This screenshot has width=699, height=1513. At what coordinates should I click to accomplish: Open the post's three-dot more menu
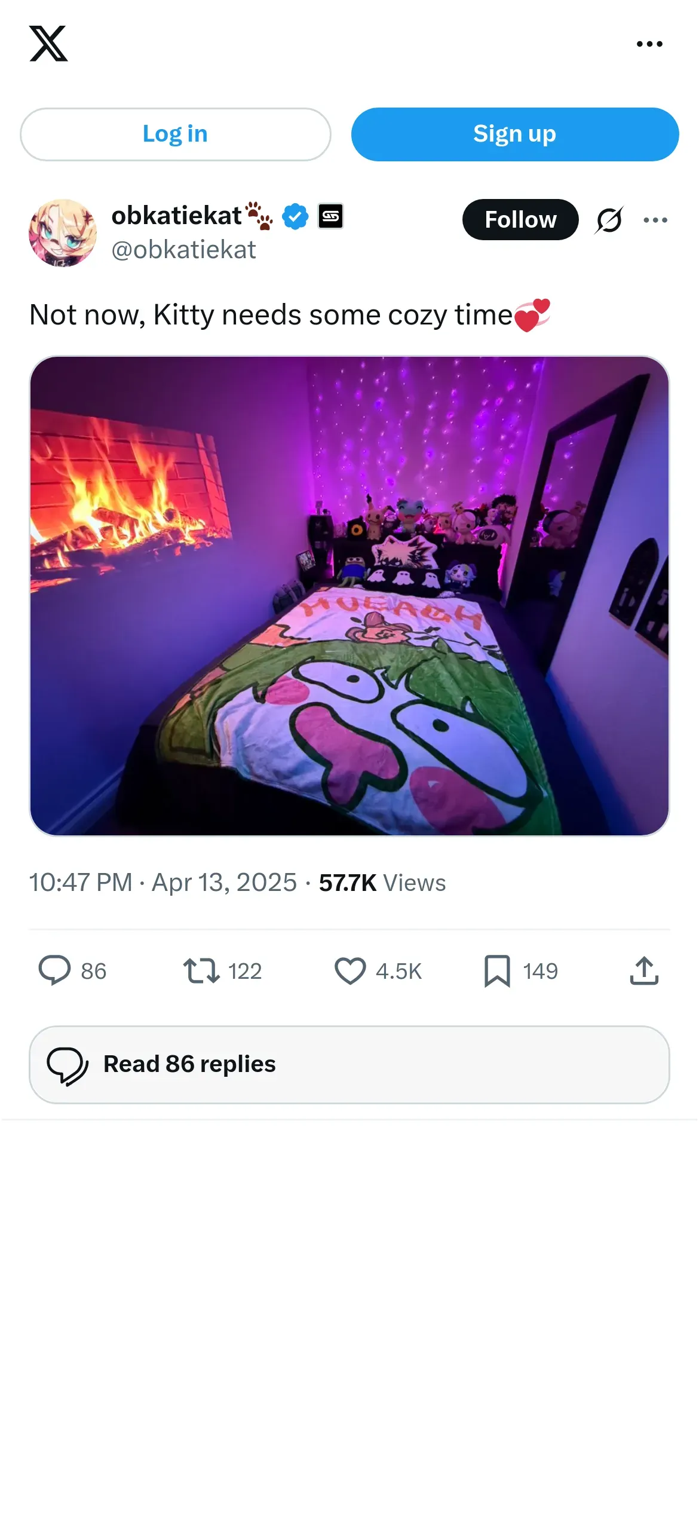[655, 220]
